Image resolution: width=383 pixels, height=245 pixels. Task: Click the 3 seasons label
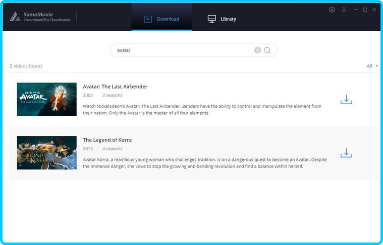[x=113, y=95]
